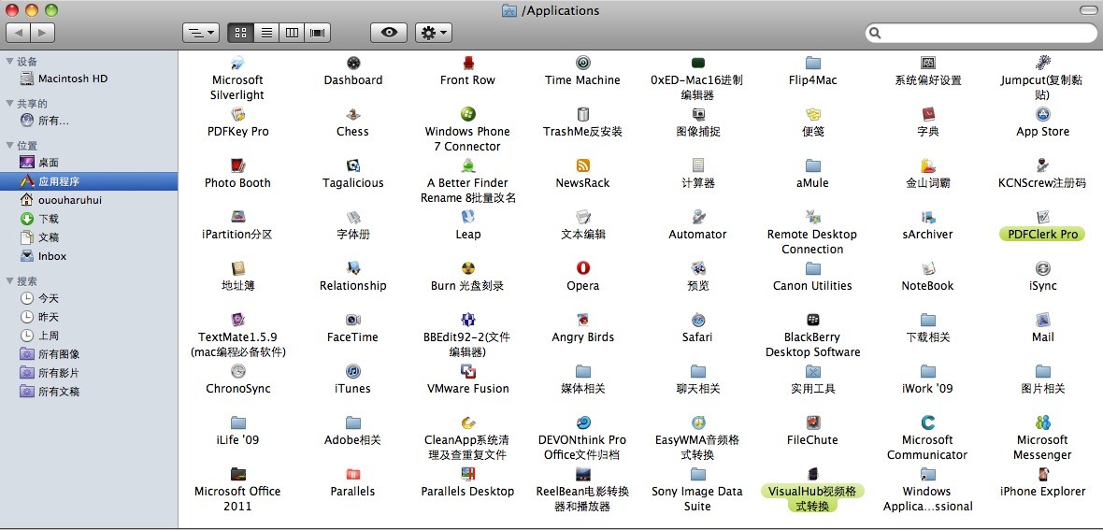This screenshot has width=1103, height=530.
Task: Open the Time Machine app
Action: click(x=582, y=64)
